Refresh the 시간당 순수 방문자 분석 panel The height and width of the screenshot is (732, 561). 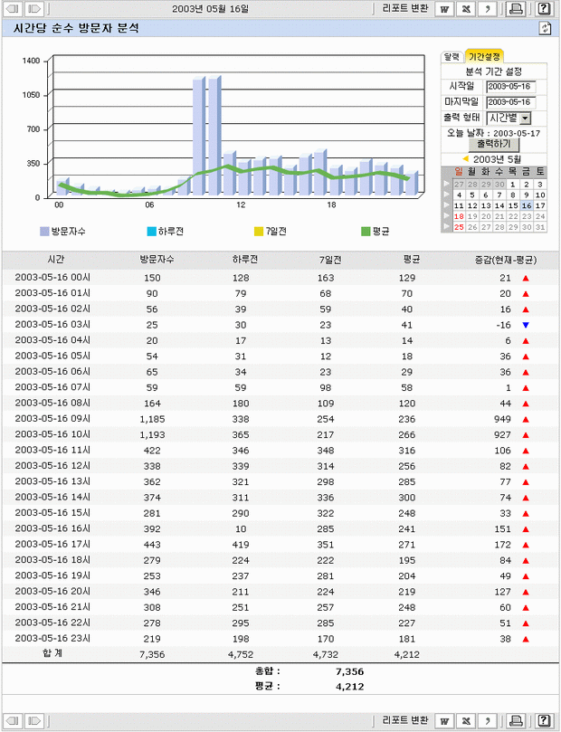[x=545, y=28]
